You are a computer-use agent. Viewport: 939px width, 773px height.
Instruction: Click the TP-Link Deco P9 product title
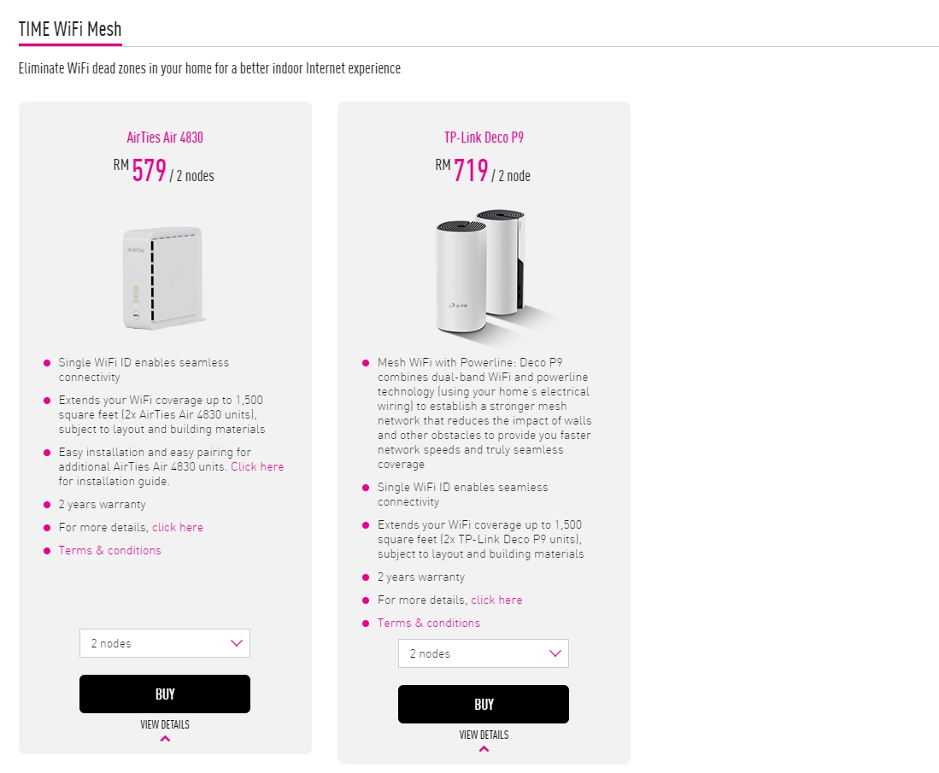click(x=484, y=138)
